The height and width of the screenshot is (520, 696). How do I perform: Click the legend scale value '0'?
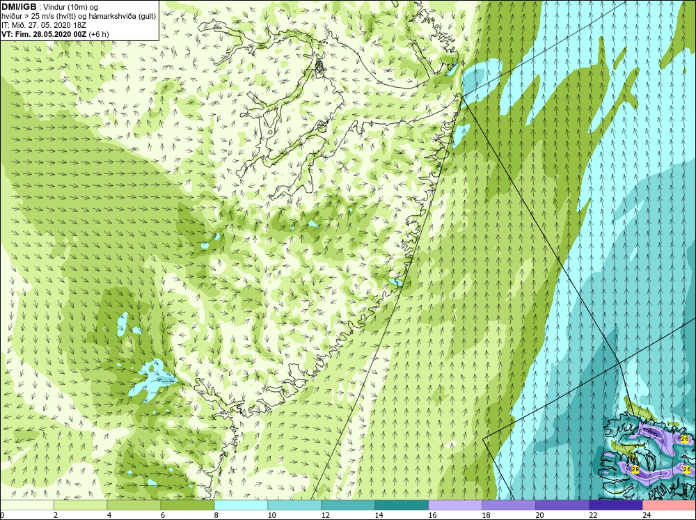click(x=2, y=515)
